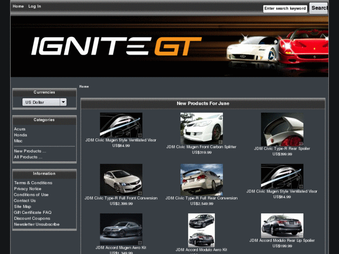
Task: Open the Honda category
Action: [x=21, y=135]
